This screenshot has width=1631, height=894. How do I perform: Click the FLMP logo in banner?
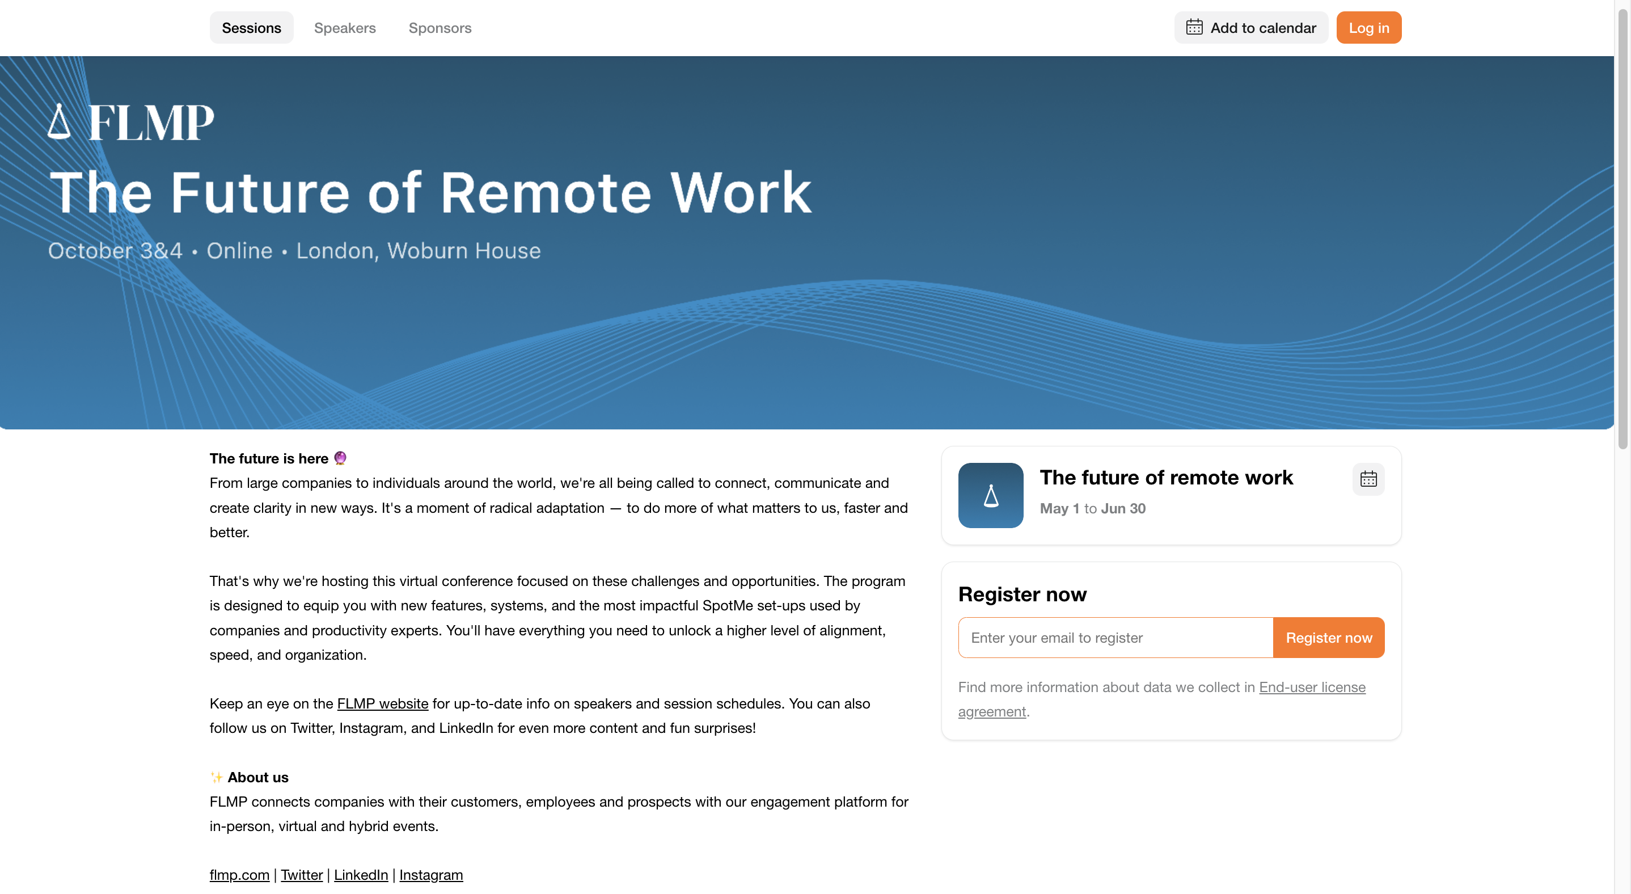pos(131,121)
